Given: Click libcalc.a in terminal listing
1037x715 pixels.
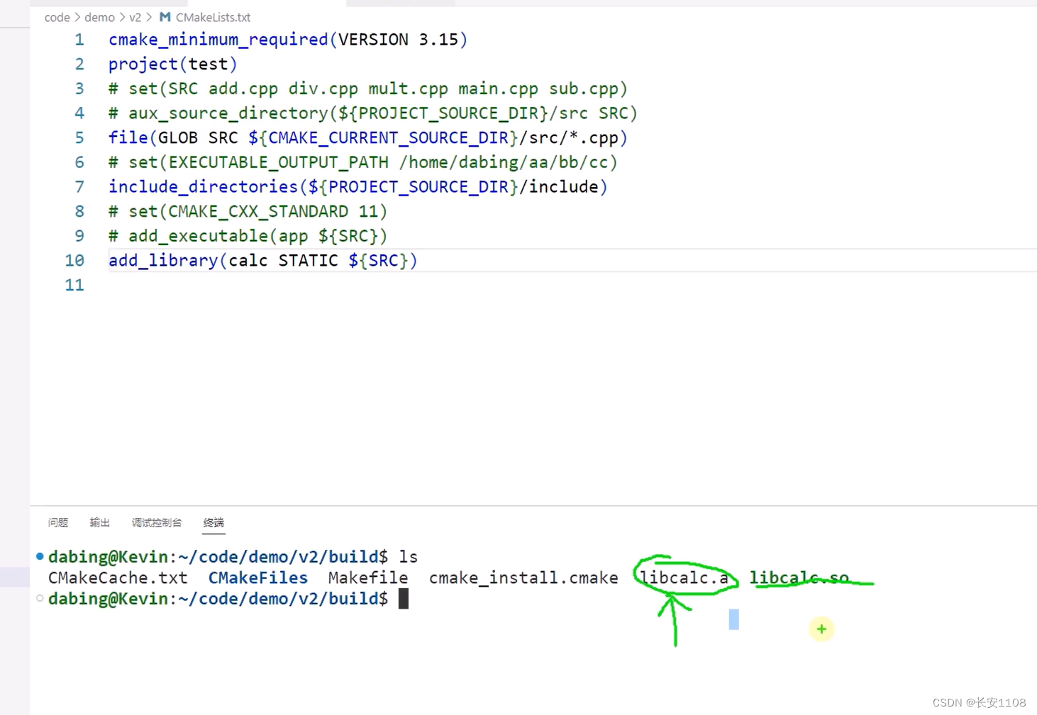Looking at the screenshot, I should click(684, 578).
